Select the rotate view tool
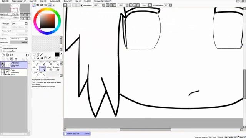This screenshot has height=138, width=246. point(42,58)
